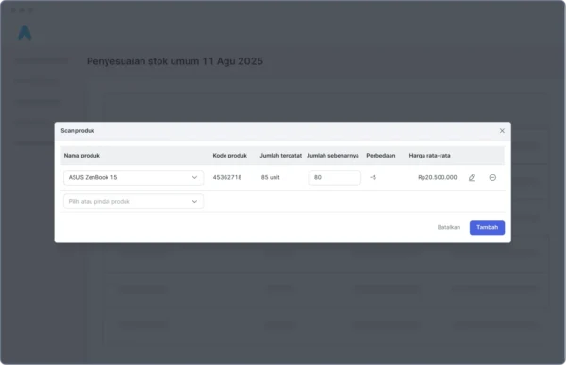The width and height of the screenshot is (566, 365).
Task: Open the ASUS ZenBook 15 product selector
Action: (133, 177)
